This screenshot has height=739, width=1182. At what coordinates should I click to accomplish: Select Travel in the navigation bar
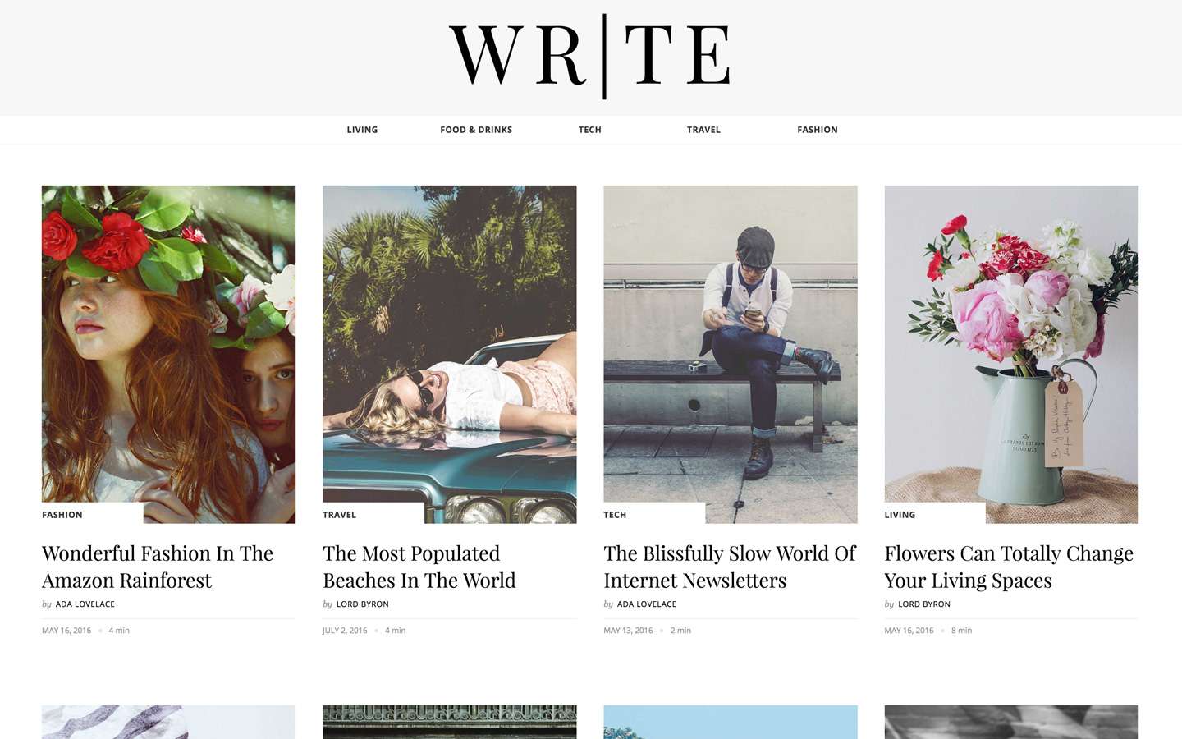[x=703, y=130]
